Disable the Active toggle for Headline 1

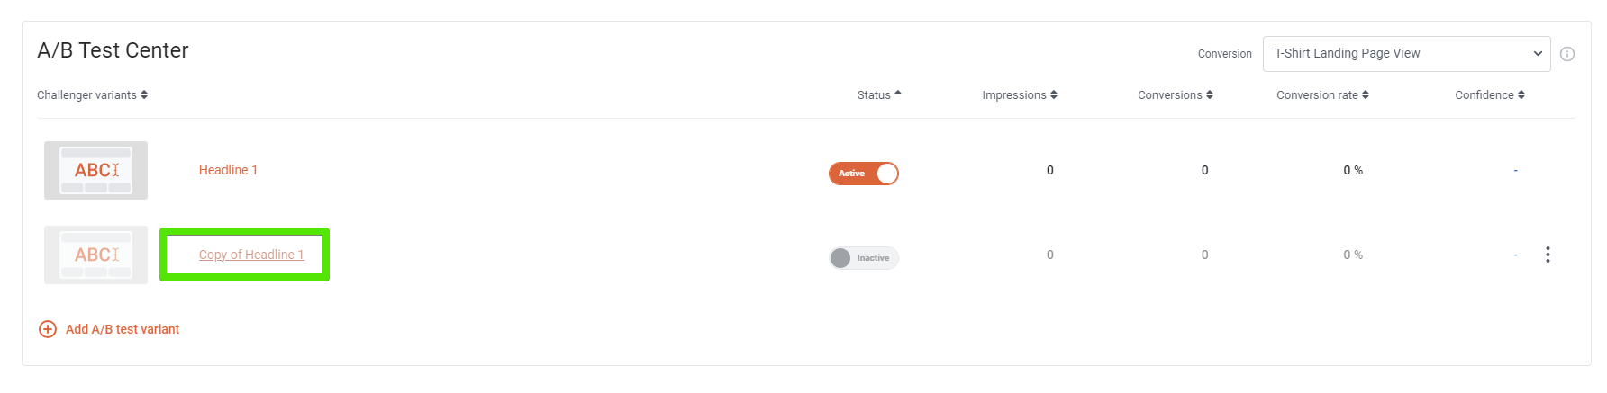tap(864, 174)
